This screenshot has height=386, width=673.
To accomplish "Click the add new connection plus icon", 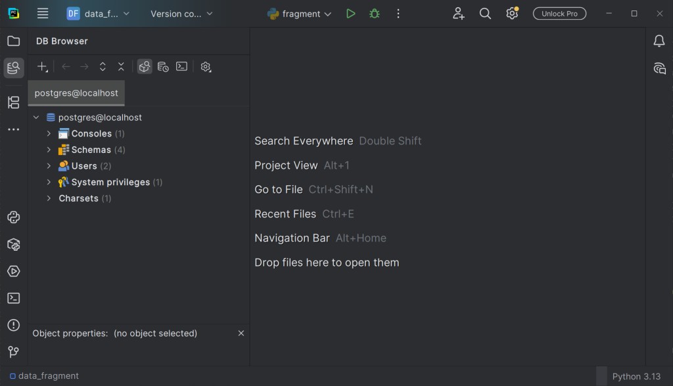I will (x=43, y=67).
